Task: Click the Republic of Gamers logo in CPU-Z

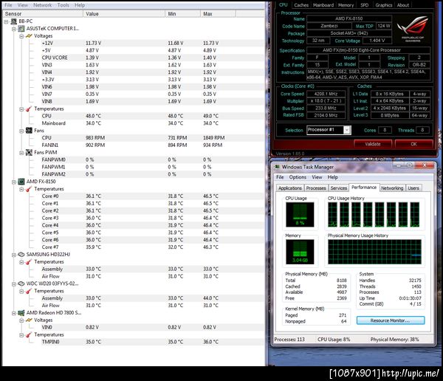Action: [x=413, y=29]
